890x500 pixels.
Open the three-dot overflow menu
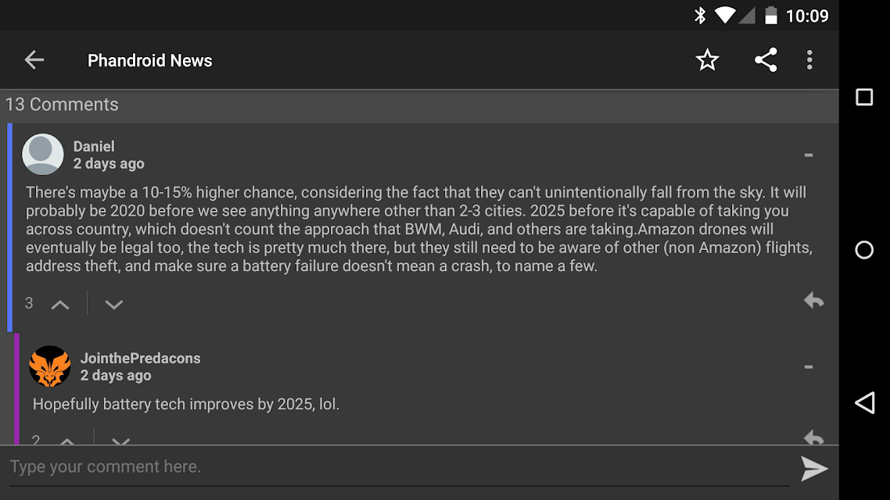point(809,59)
